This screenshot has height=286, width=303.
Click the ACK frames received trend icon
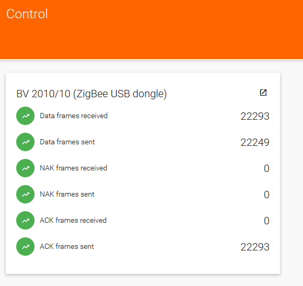click(x=25, y=220)
